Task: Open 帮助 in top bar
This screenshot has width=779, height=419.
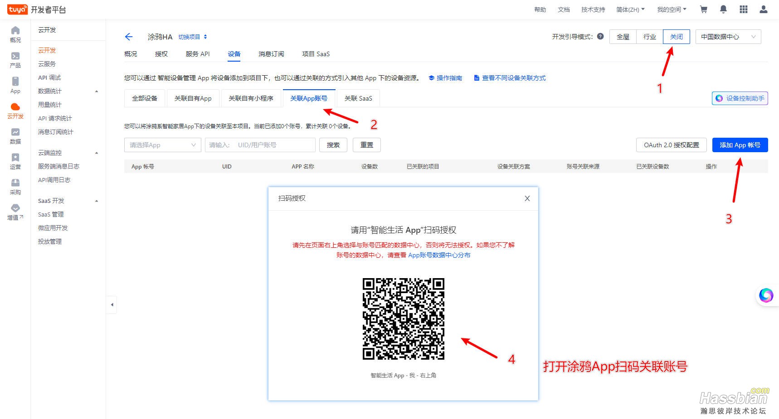Action: (540, 10)
